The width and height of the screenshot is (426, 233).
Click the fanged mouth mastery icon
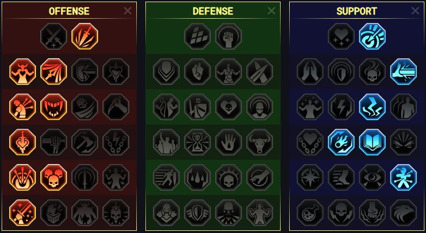[x=54, y=107]
